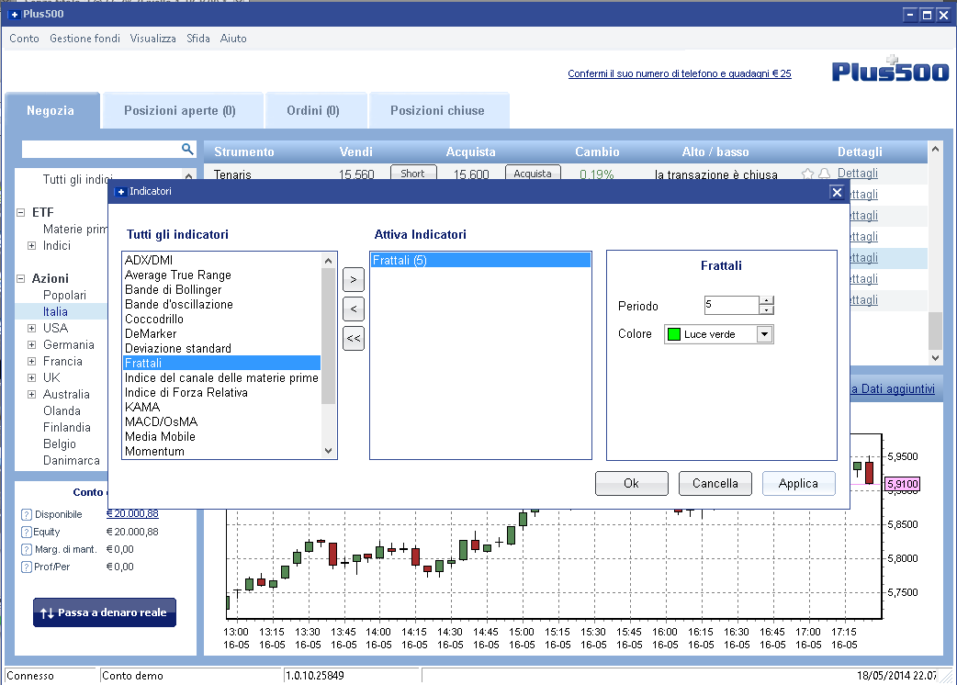957x685 pixels.
Task: Collapse the ETF tree group
Action: (21, 212)
